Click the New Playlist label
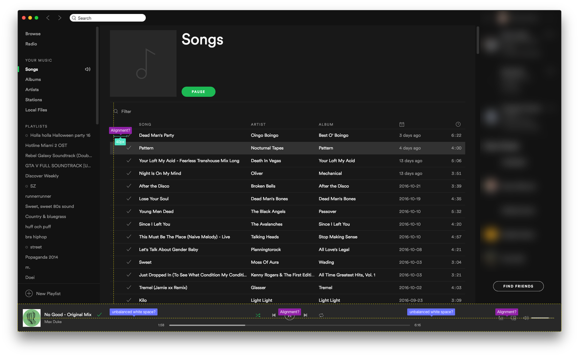 (x=48, y=293)
